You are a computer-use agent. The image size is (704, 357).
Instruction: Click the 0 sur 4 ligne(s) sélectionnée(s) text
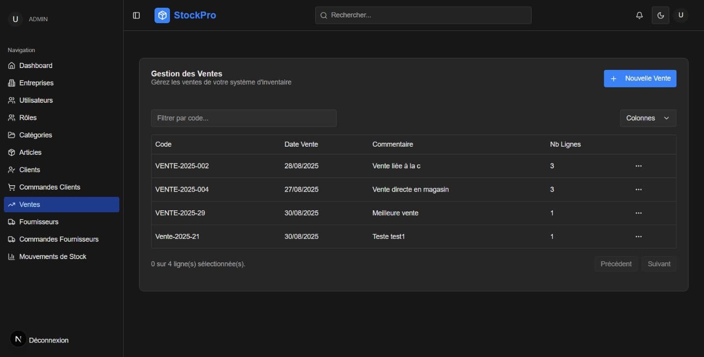(198, 264)
